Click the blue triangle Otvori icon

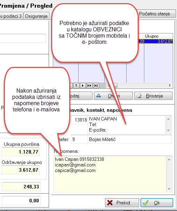[x=99, y=96]
